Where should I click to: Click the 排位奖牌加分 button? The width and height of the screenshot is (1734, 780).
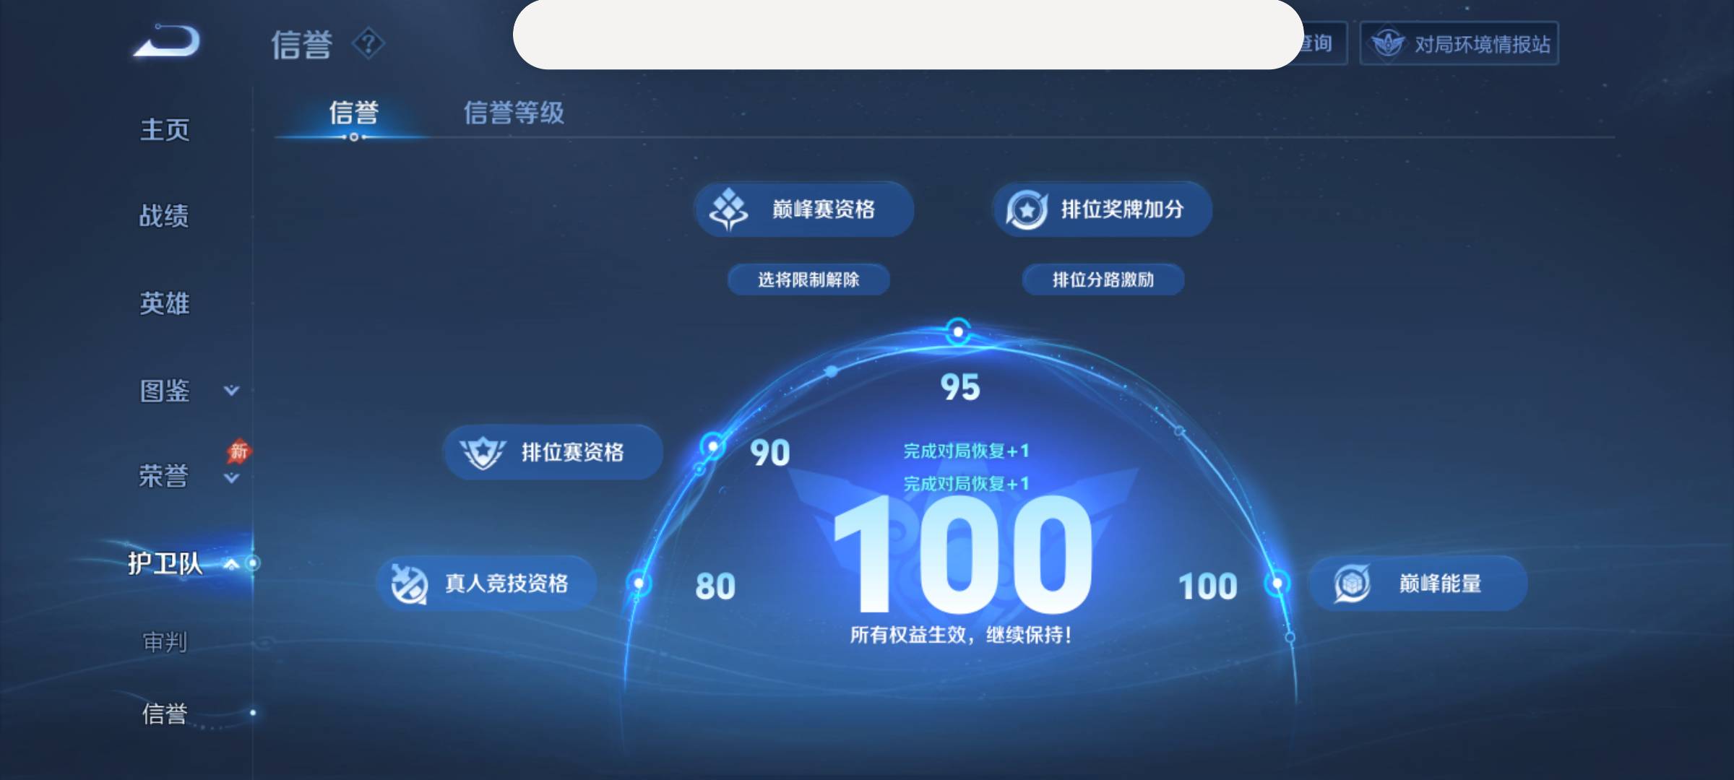coord(1103,209)
